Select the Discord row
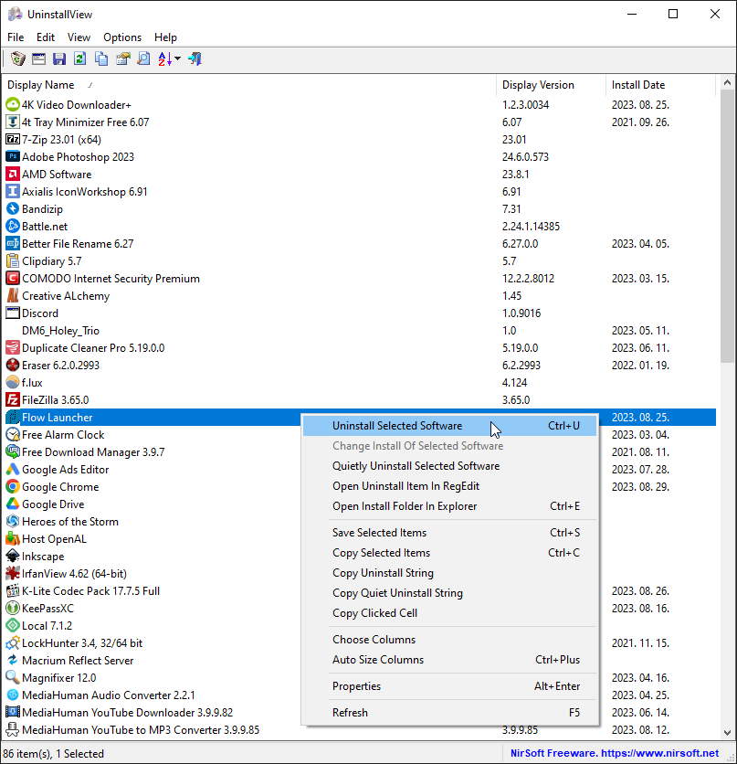The height and width of the screenshot is (764, 737). pos(359,313)
